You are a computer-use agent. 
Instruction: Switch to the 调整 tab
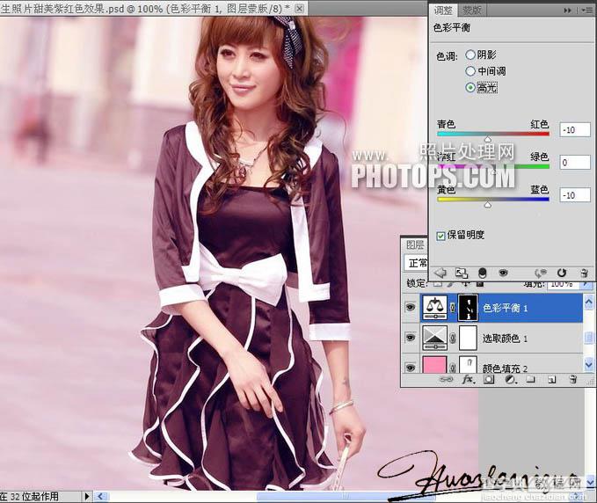pos(443,11)
